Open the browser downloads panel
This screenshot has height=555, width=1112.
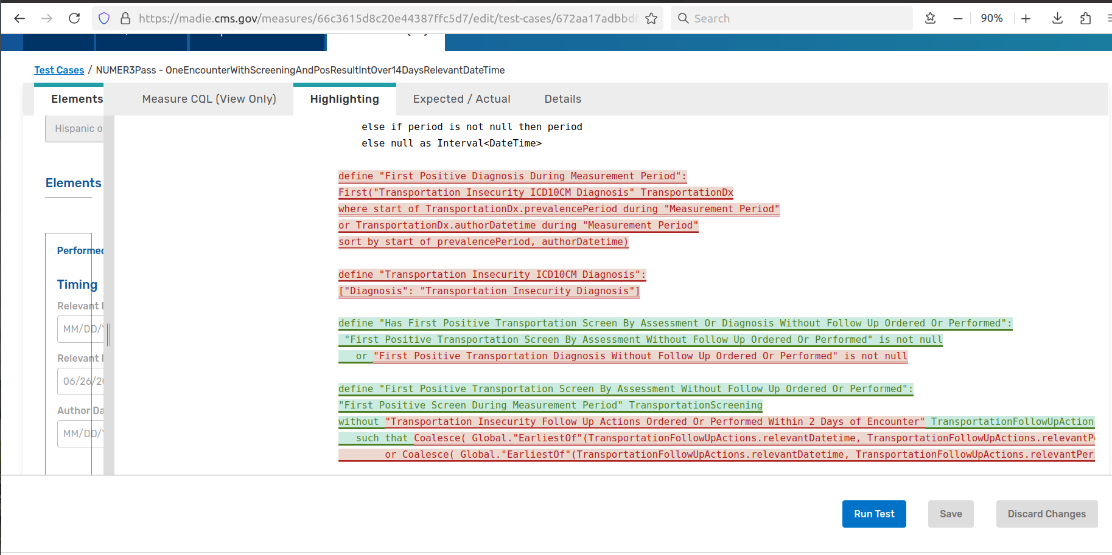click(1057, 18)
